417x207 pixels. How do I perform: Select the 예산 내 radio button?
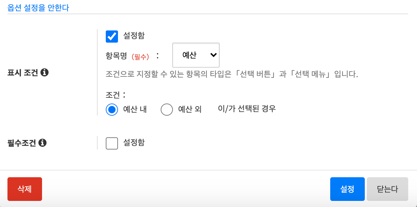coord(112,110)
